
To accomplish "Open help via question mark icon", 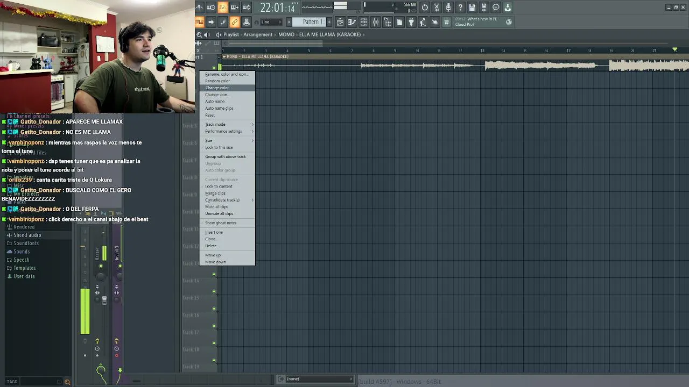I will tap(460, 8).
